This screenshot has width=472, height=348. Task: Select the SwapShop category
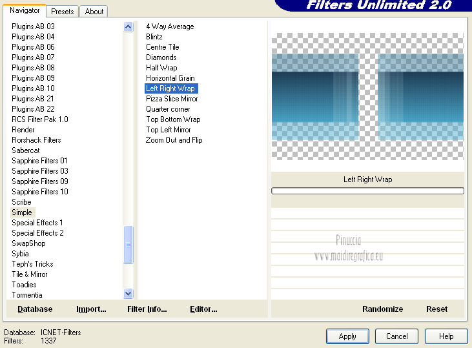[28, 243]
